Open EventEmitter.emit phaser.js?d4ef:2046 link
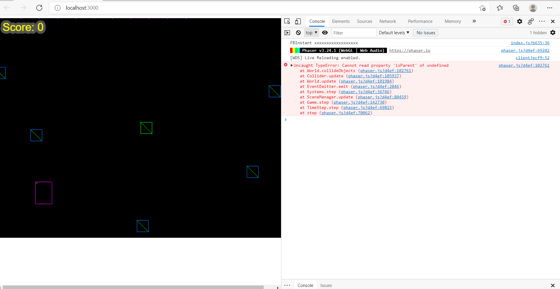 click(x=376, y=86)
